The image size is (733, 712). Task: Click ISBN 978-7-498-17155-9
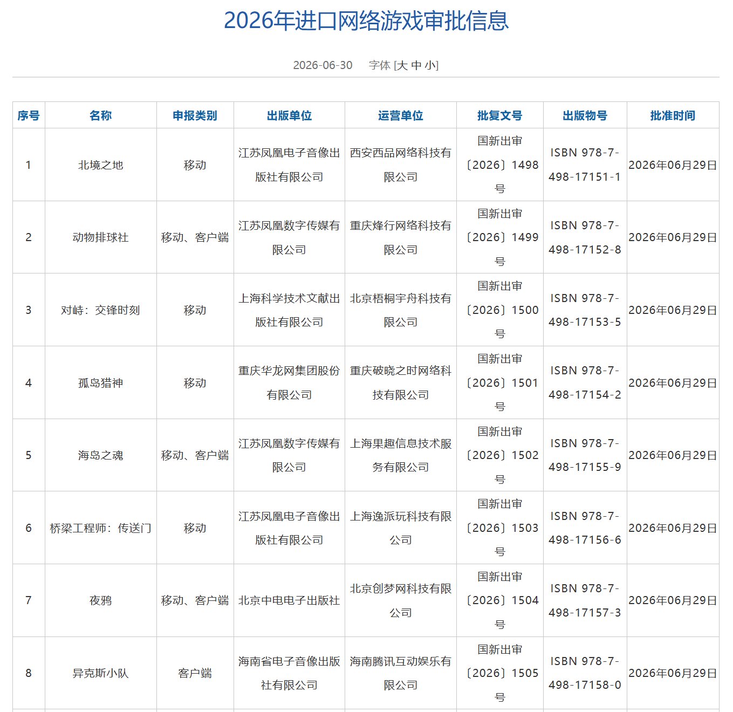[x=585, y=455]
